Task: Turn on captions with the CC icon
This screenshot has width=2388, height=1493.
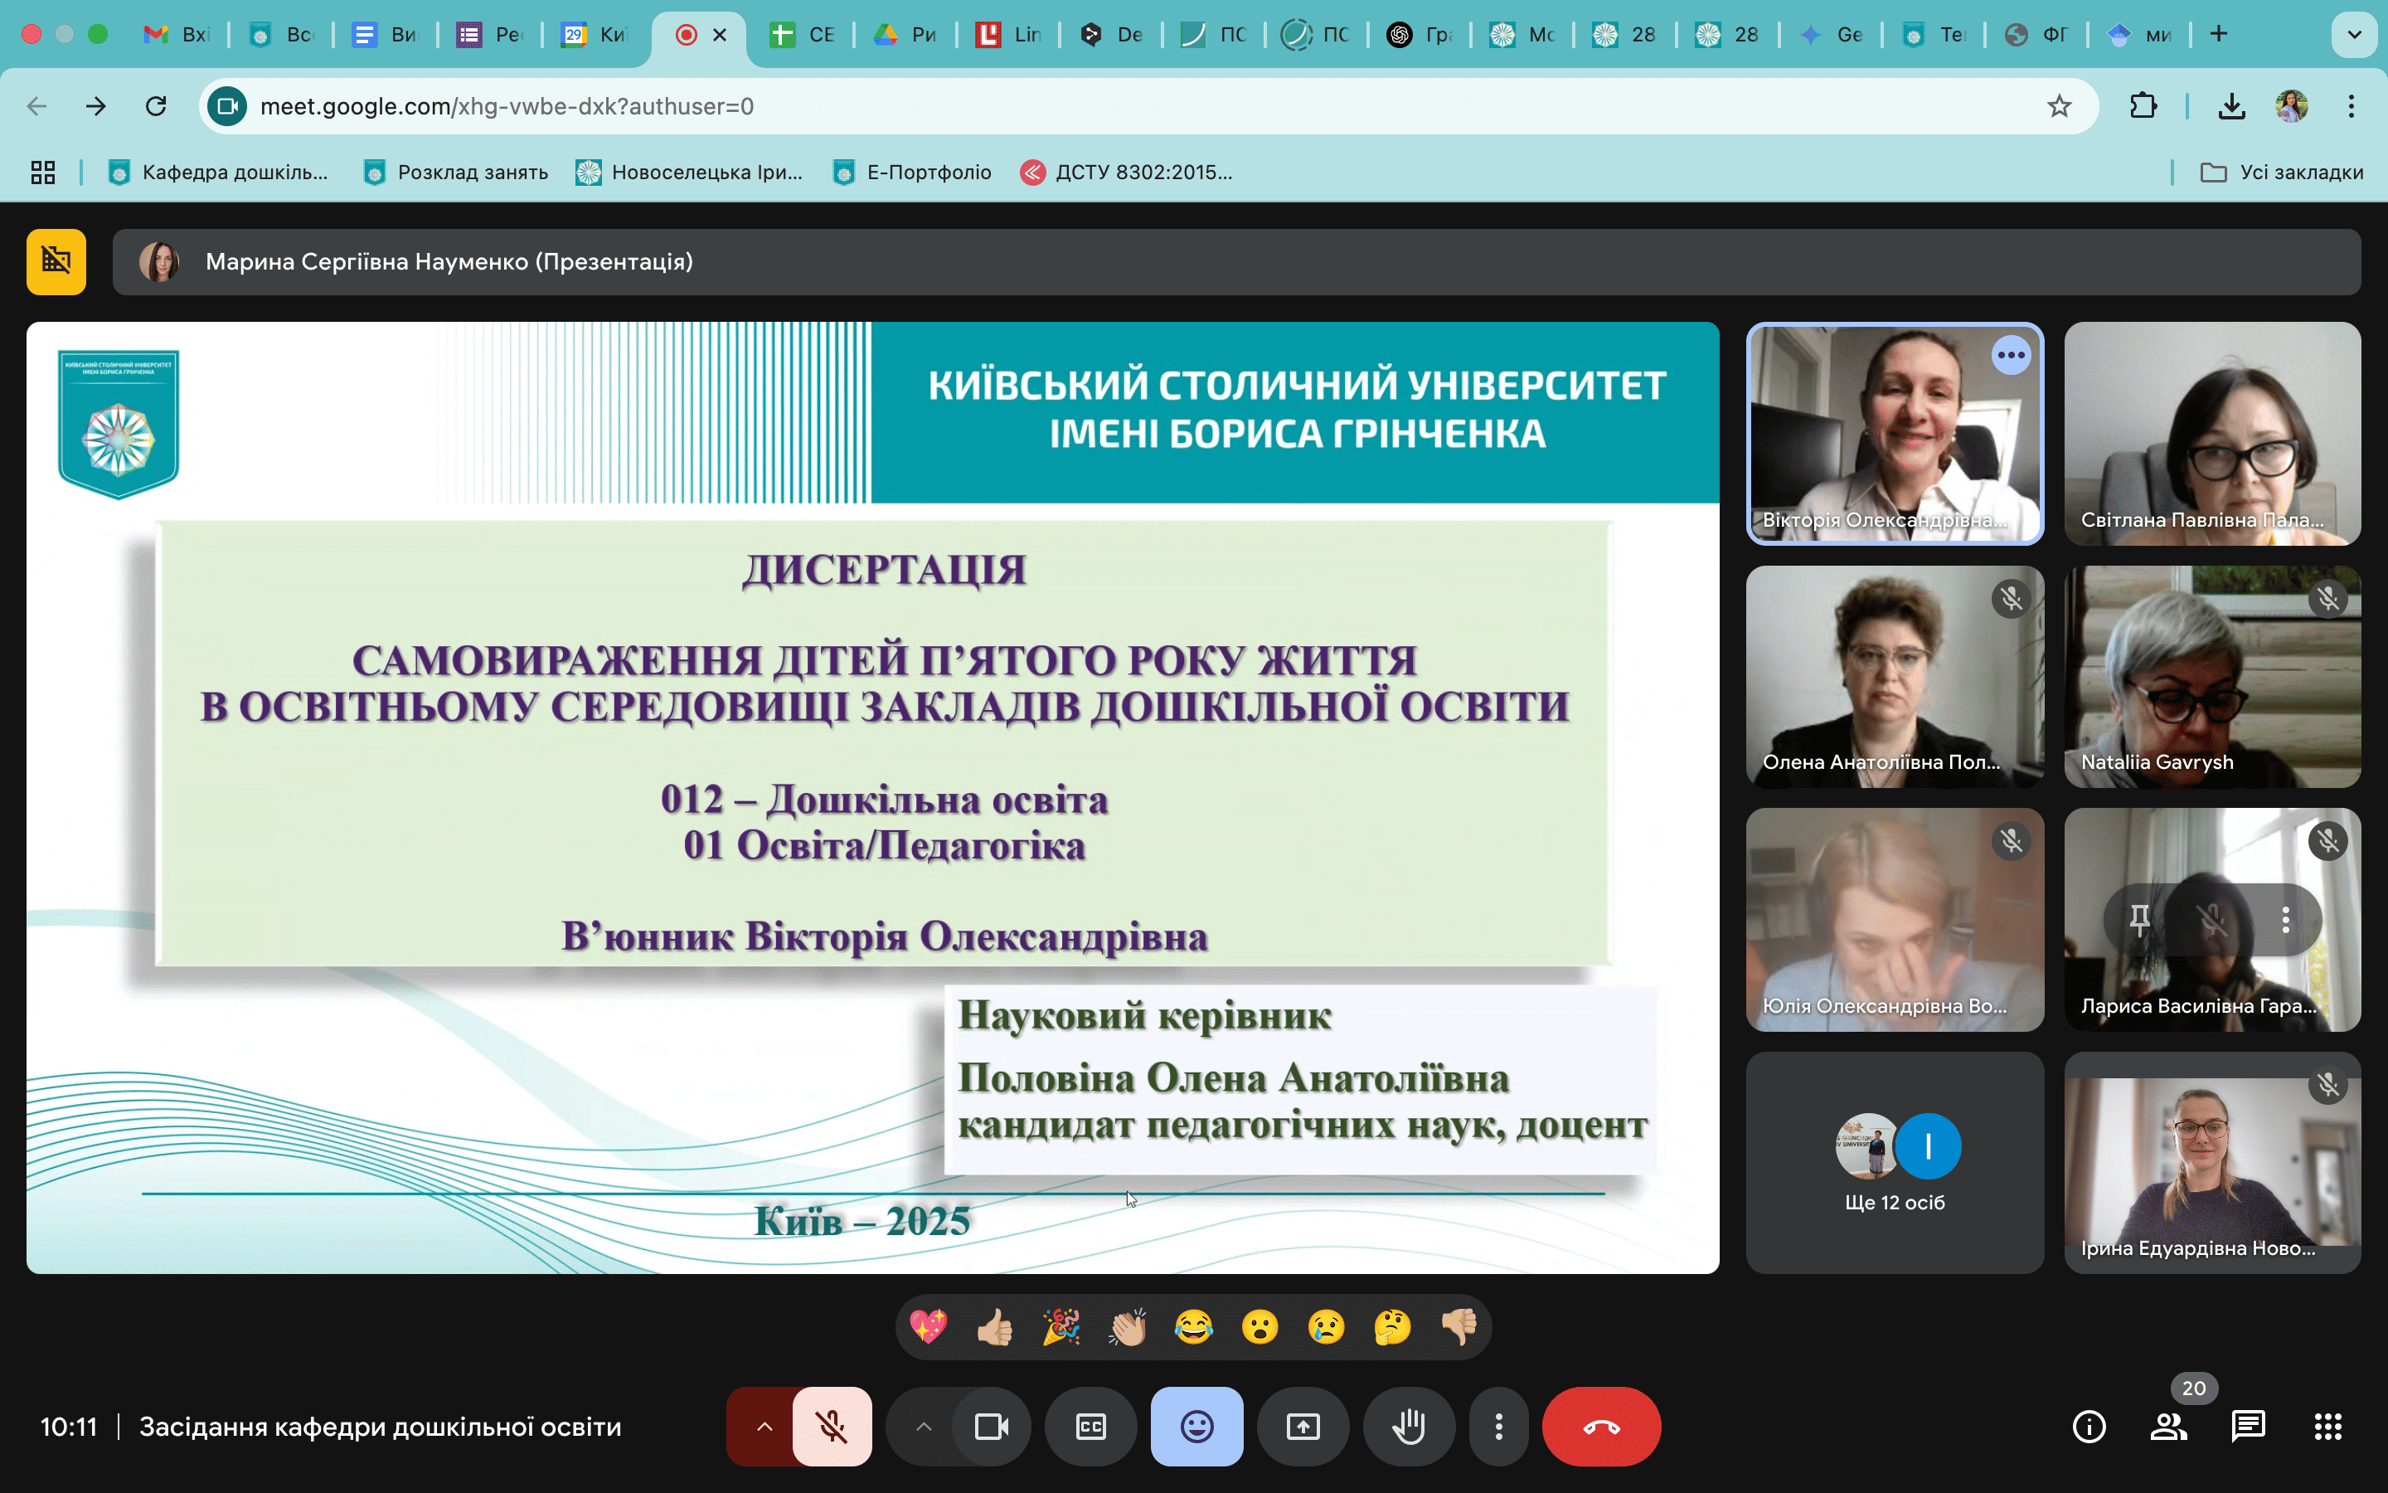Action: pyautogui.click(x=1090, y=1426)
